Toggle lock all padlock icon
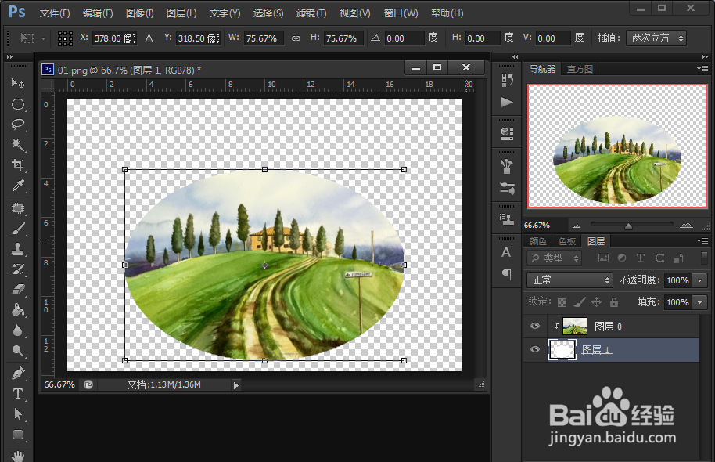 pos(614,302)
